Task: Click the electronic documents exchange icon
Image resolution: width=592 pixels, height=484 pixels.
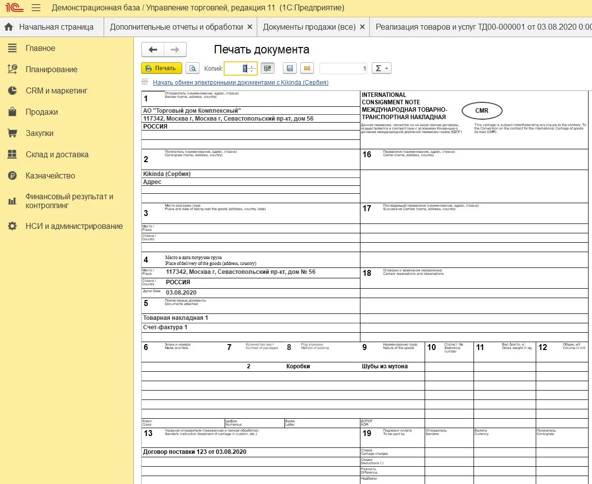Action: click(x=145, y=82)
